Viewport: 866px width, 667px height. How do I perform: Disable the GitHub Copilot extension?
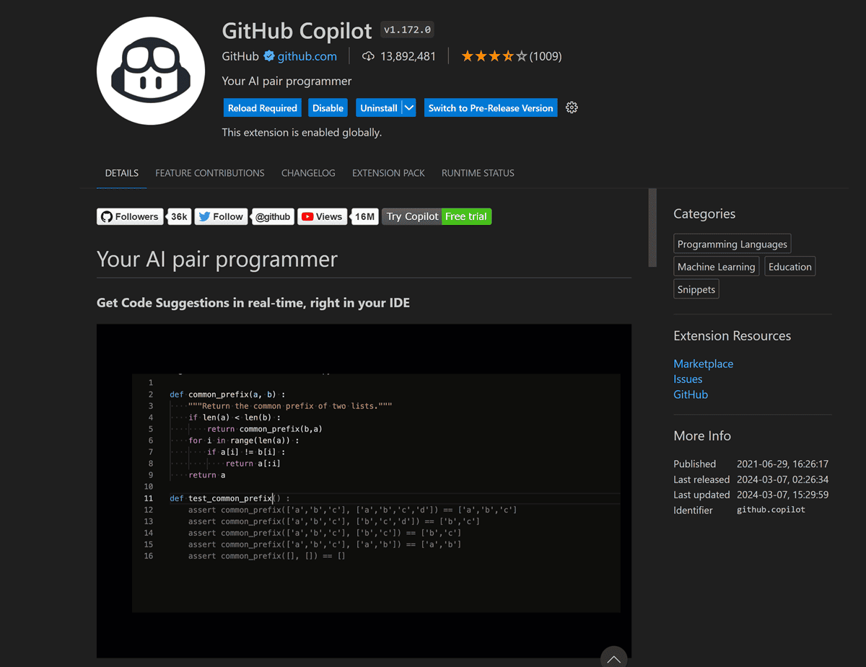[328, 107]
